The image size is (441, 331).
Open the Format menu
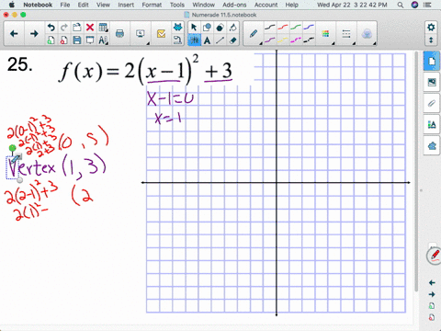pos(152,5)
